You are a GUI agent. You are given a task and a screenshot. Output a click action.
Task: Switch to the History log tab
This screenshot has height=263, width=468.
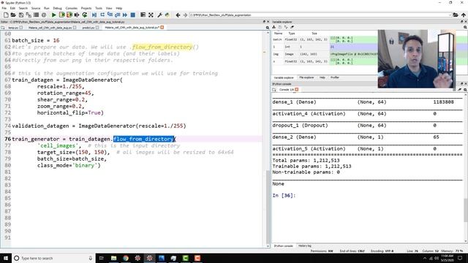pos(305,246)
